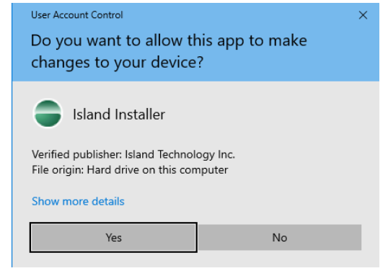Viewport: 388px width, 276px height.
Task: Click the word Installer in the app name
Action: 140,115
